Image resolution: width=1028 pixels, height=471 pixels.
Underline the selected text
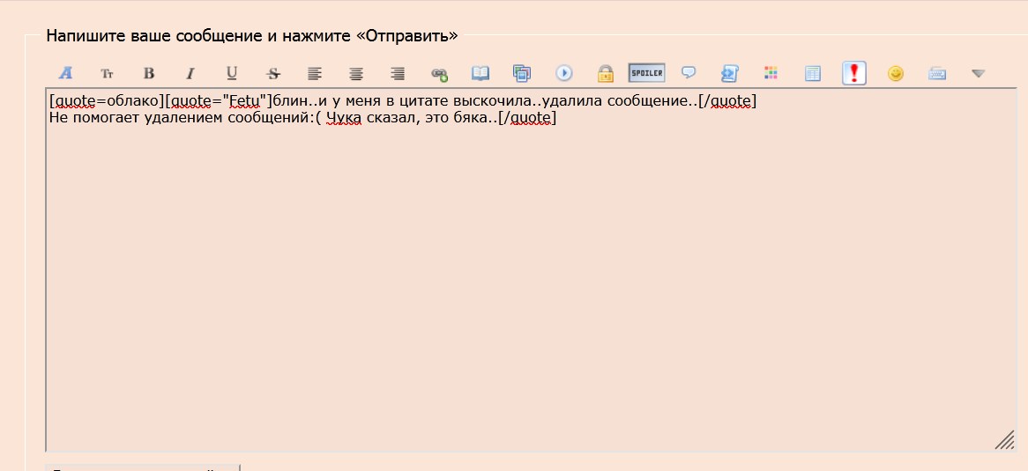click(x=231, y=73)
